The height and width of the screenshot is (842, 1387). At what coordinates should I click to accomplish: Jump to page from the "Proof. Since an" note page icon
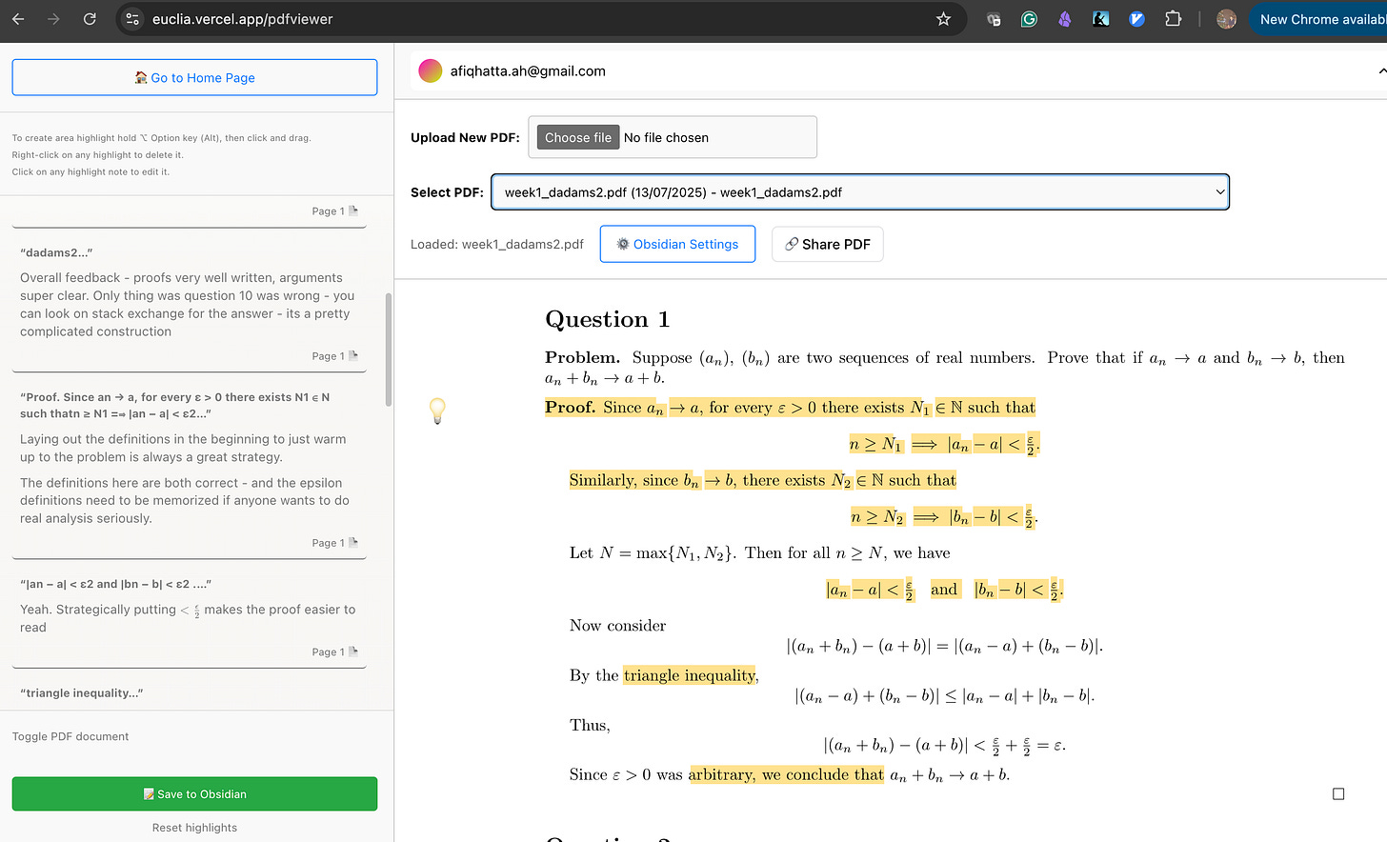click(353, 542)
